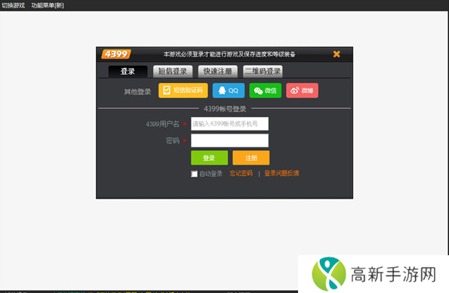The image size is (449, 293).
Task: Open the 切换游戏 menu
Action: coord(13,5)
